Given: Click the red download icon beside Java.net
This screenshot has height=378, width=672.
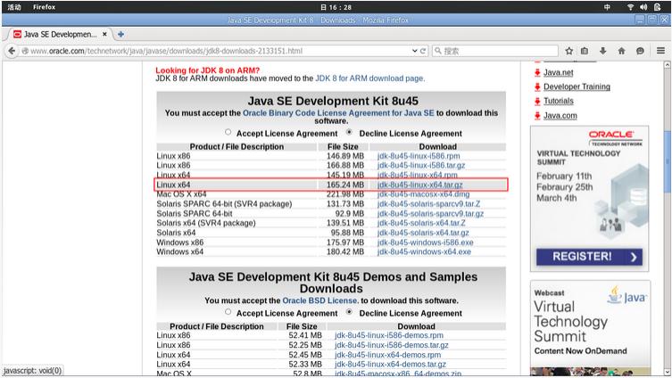Looking at the screenshot, I should (x=537, y=72).
